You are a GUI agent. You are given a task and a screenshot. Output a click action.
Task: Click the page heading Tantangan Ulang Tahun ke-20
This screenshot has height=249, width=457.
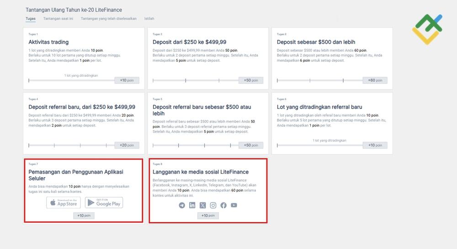click(x=74, y=10)
